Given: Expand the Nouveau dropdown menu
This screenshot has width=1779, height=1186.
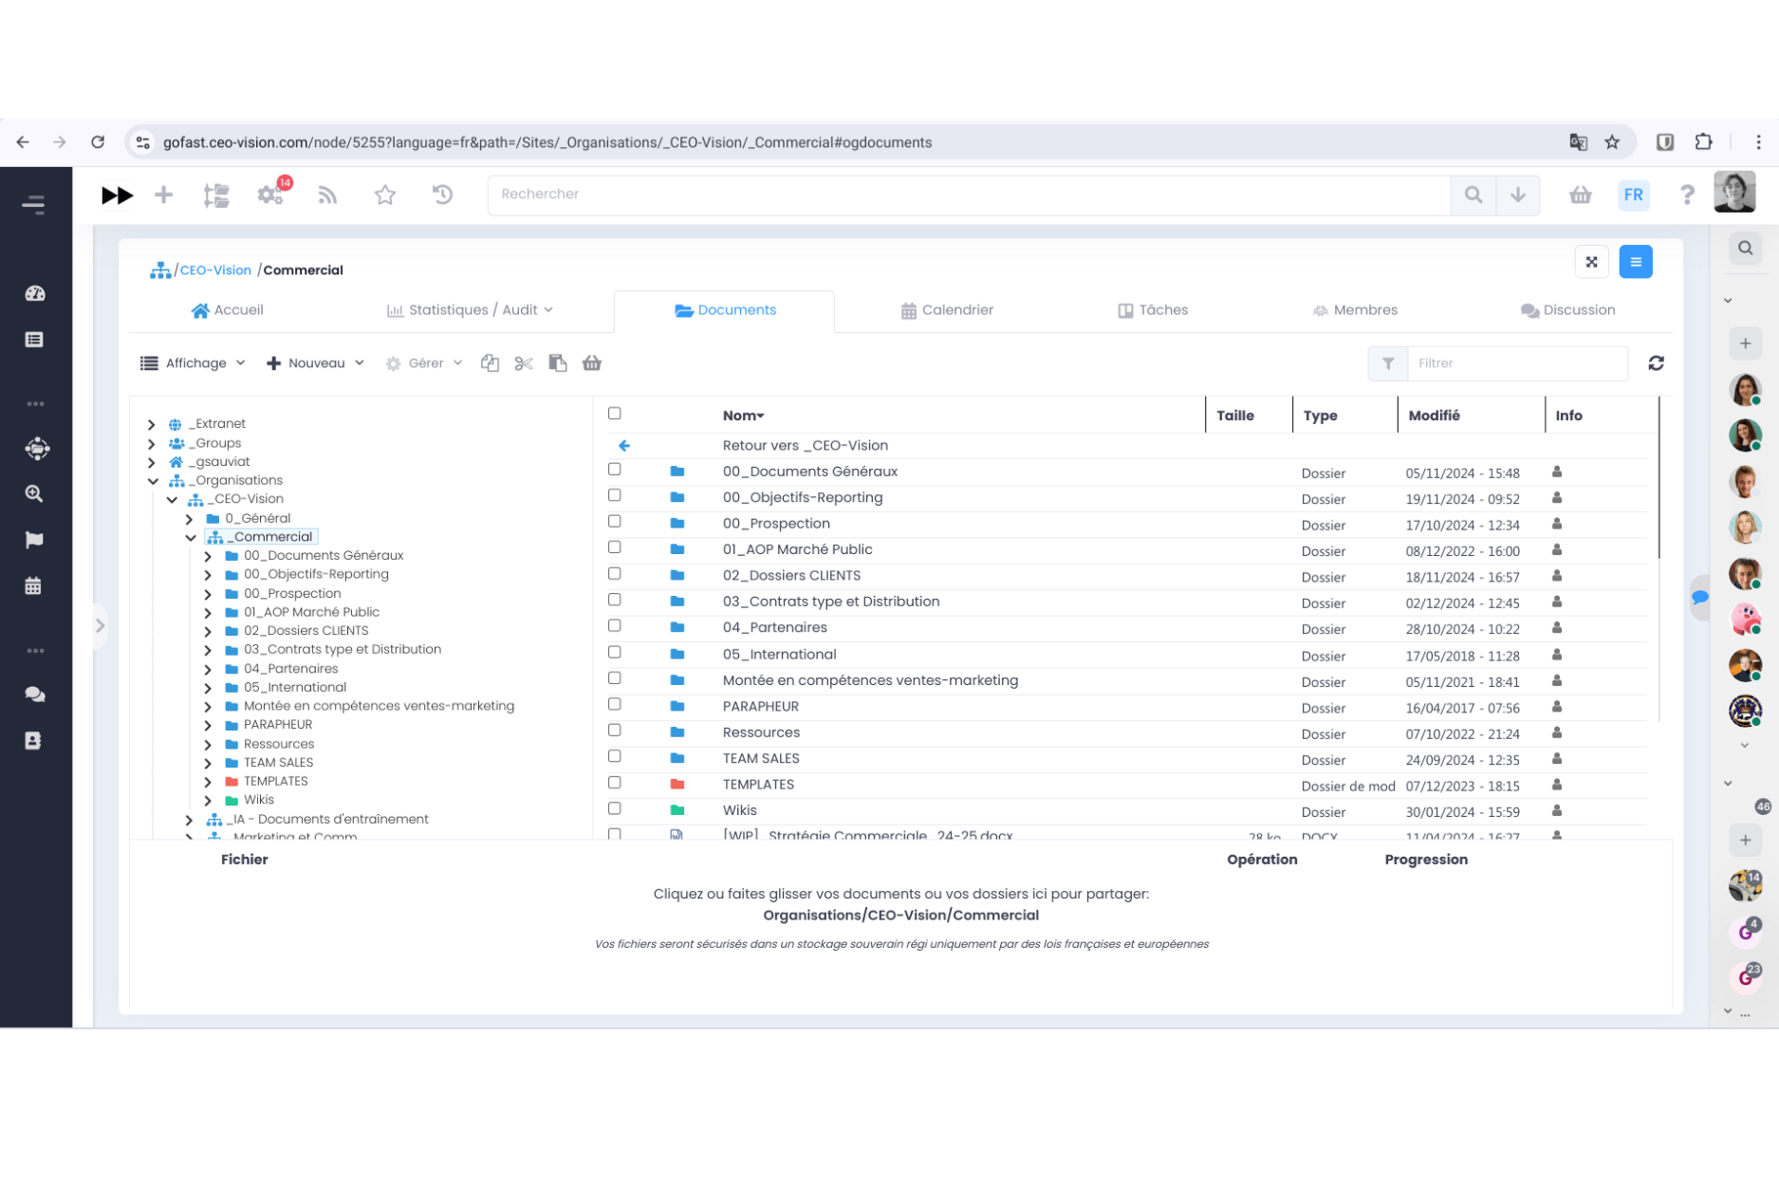Looking at the screenshot, I should 316,363.
